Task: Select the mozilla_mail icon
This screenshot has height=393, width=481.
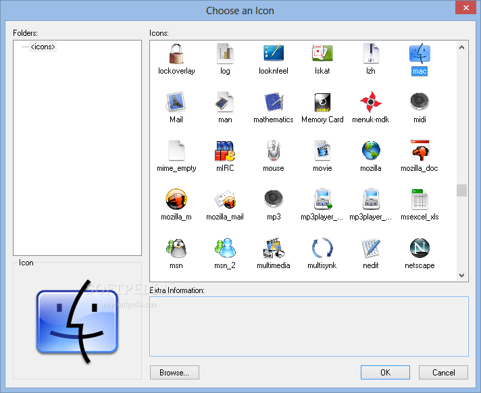Action: coord(225,199)
